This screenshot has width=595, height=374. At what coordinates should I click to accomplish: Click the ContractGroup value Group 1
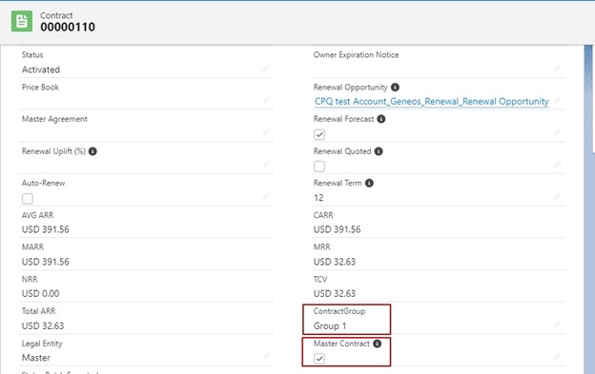pyautogui.click(x=330, y=325)
